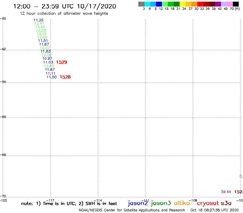Click the gray swatch in the color scale

tap(142, 4)
